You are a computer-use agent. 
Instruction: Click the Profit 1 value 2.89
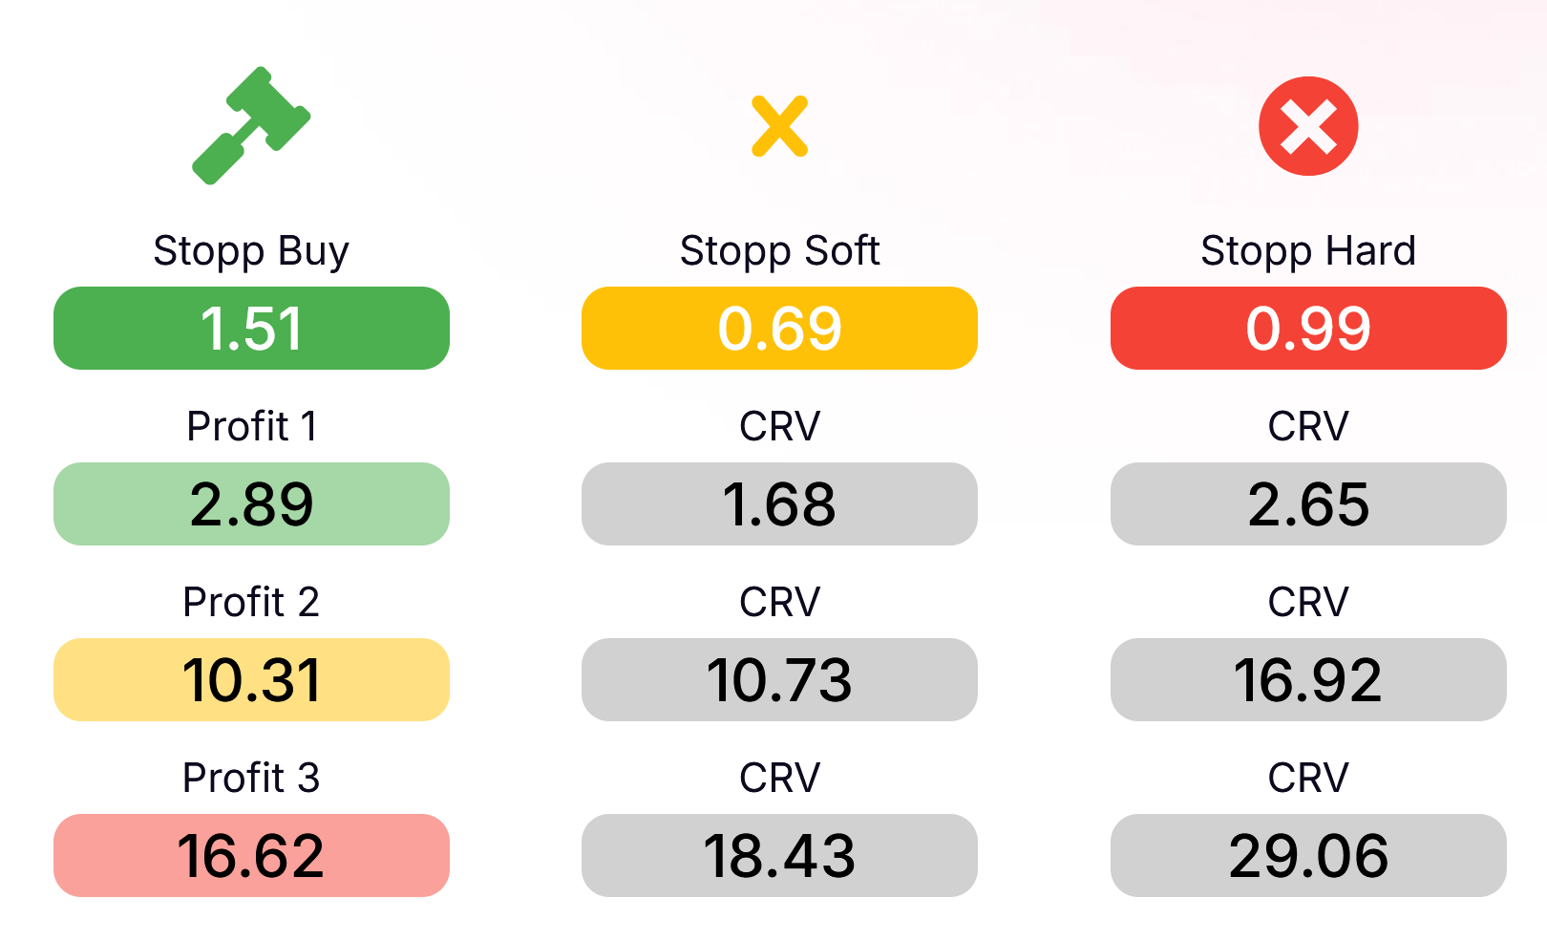point(251,503)
